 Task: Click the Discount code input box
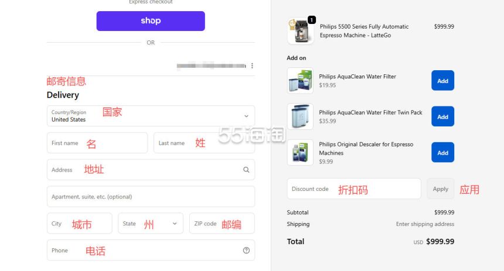click(353, 189)
